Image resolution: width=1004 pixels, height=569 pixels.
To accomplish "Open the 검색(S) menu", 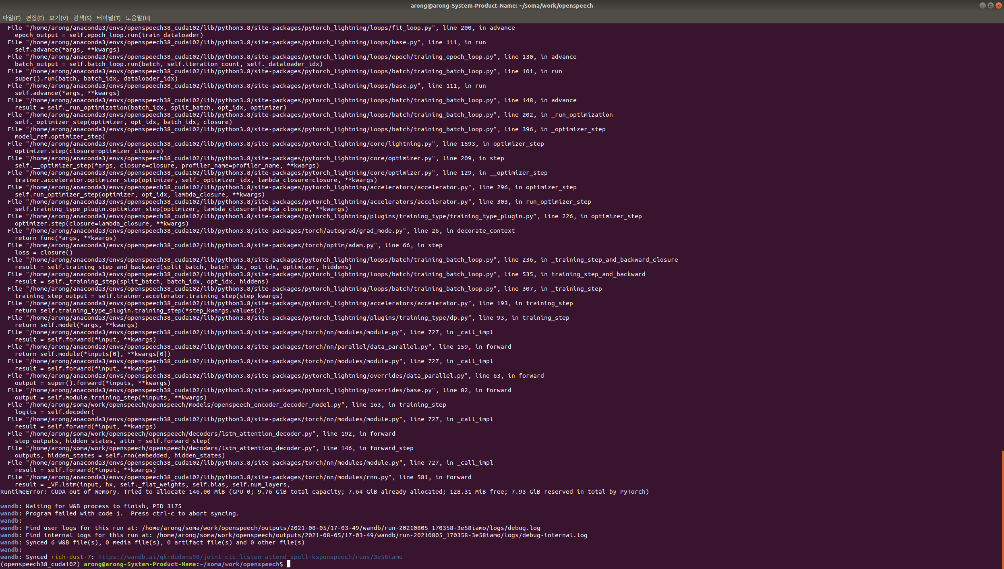I will click(82, 18).
